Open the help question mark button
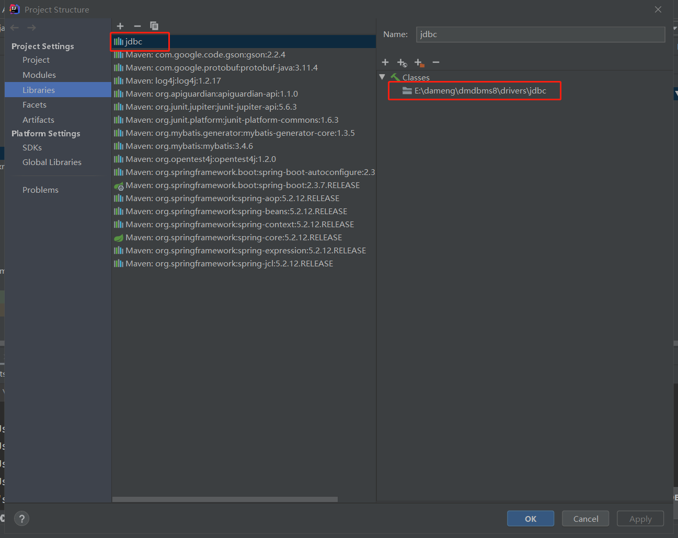678x538 pixels. coord(21,519)
